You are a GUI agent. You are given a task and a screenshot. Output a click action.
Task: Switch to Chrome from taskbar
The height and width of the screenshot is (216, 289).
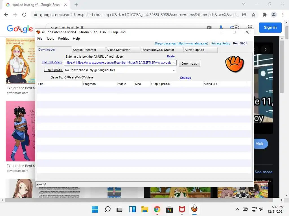(x=157, y=209)
